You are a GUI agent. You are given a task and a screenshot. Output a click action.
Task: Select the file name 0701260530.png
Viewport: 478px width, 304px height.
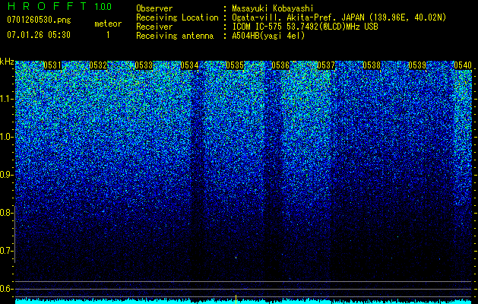pyautogui.click(x=39, y=20)
